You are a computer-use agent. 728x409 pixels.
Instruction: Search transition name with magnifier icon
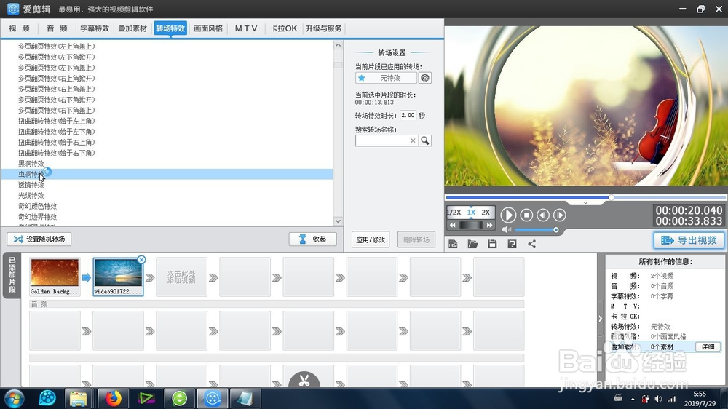[425, 140]
